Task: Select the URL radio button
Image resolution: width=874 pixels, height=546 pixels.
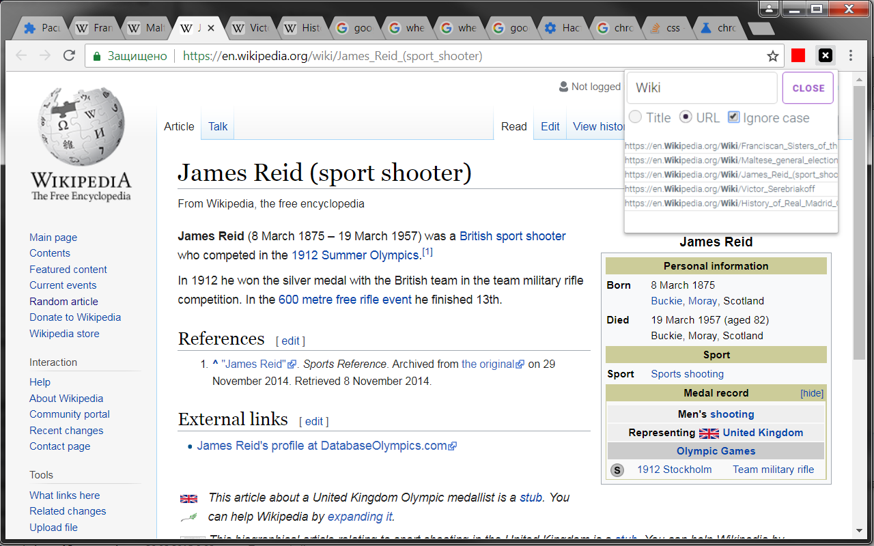Action: tap(686, 117)
